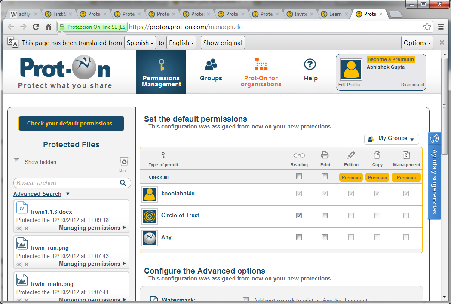The width and height of the screenshot is (451, 304).
Task: Click the Check your default permissions button
Action: (x=71, y=123)
